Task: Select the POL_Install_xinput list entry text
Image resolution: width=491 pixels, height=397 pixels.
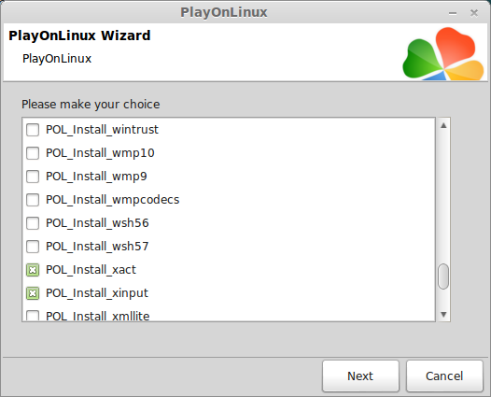Action: click(x=97, y=293)
